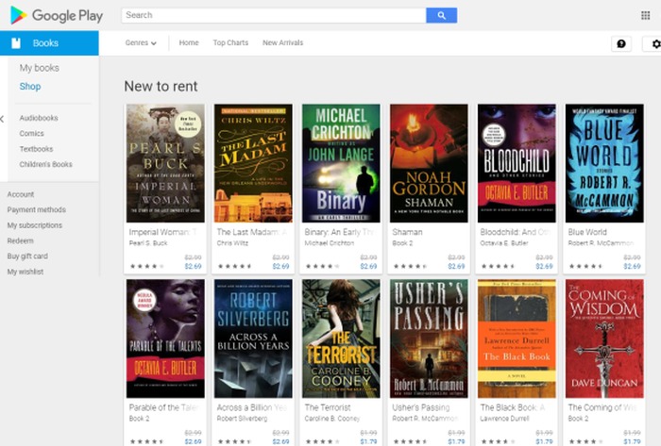Open The Coming of Wisdom cover
The height and width of the screenshot is (446, 661).
point(604,339)
